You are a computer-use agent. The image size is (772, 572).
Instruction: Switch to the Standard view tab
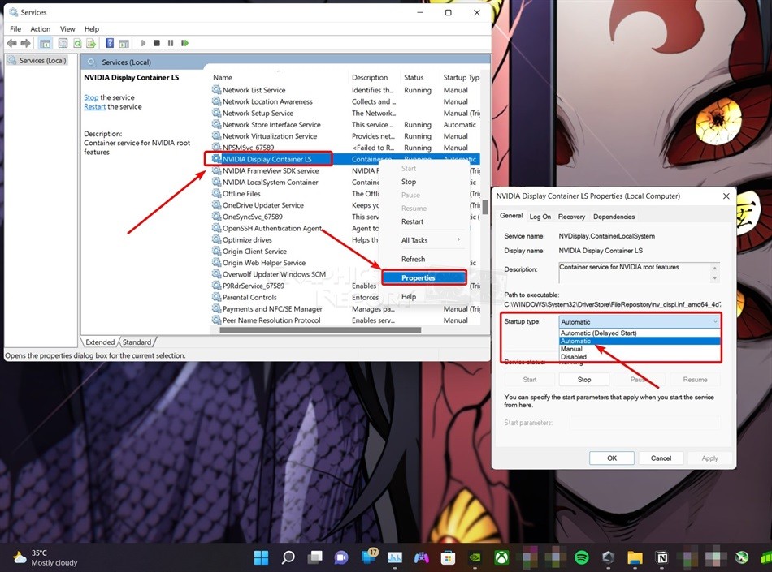[137, 342]
